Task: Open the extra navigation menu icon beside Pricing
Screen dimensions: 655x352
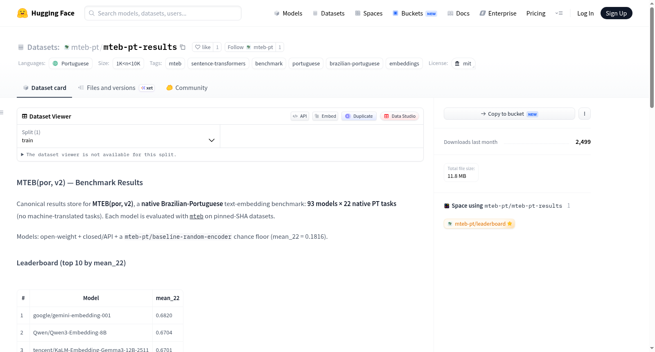Action: (x=559, y=13)
